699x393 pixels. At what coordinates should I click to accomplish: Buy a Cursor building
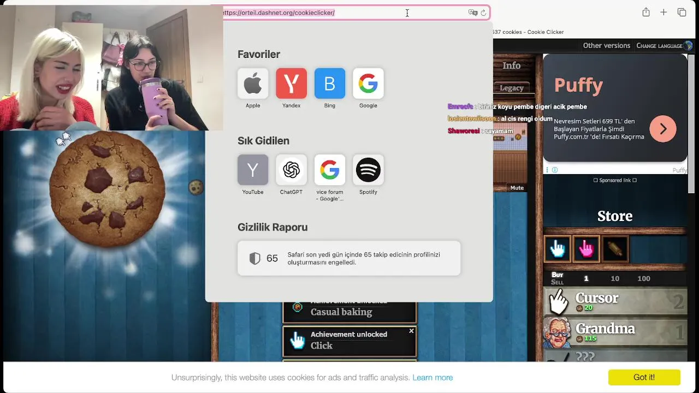615,302
